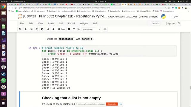Move the selected cell up
The height and width of the screenshot is (107, 191).
tap(48, 29)
